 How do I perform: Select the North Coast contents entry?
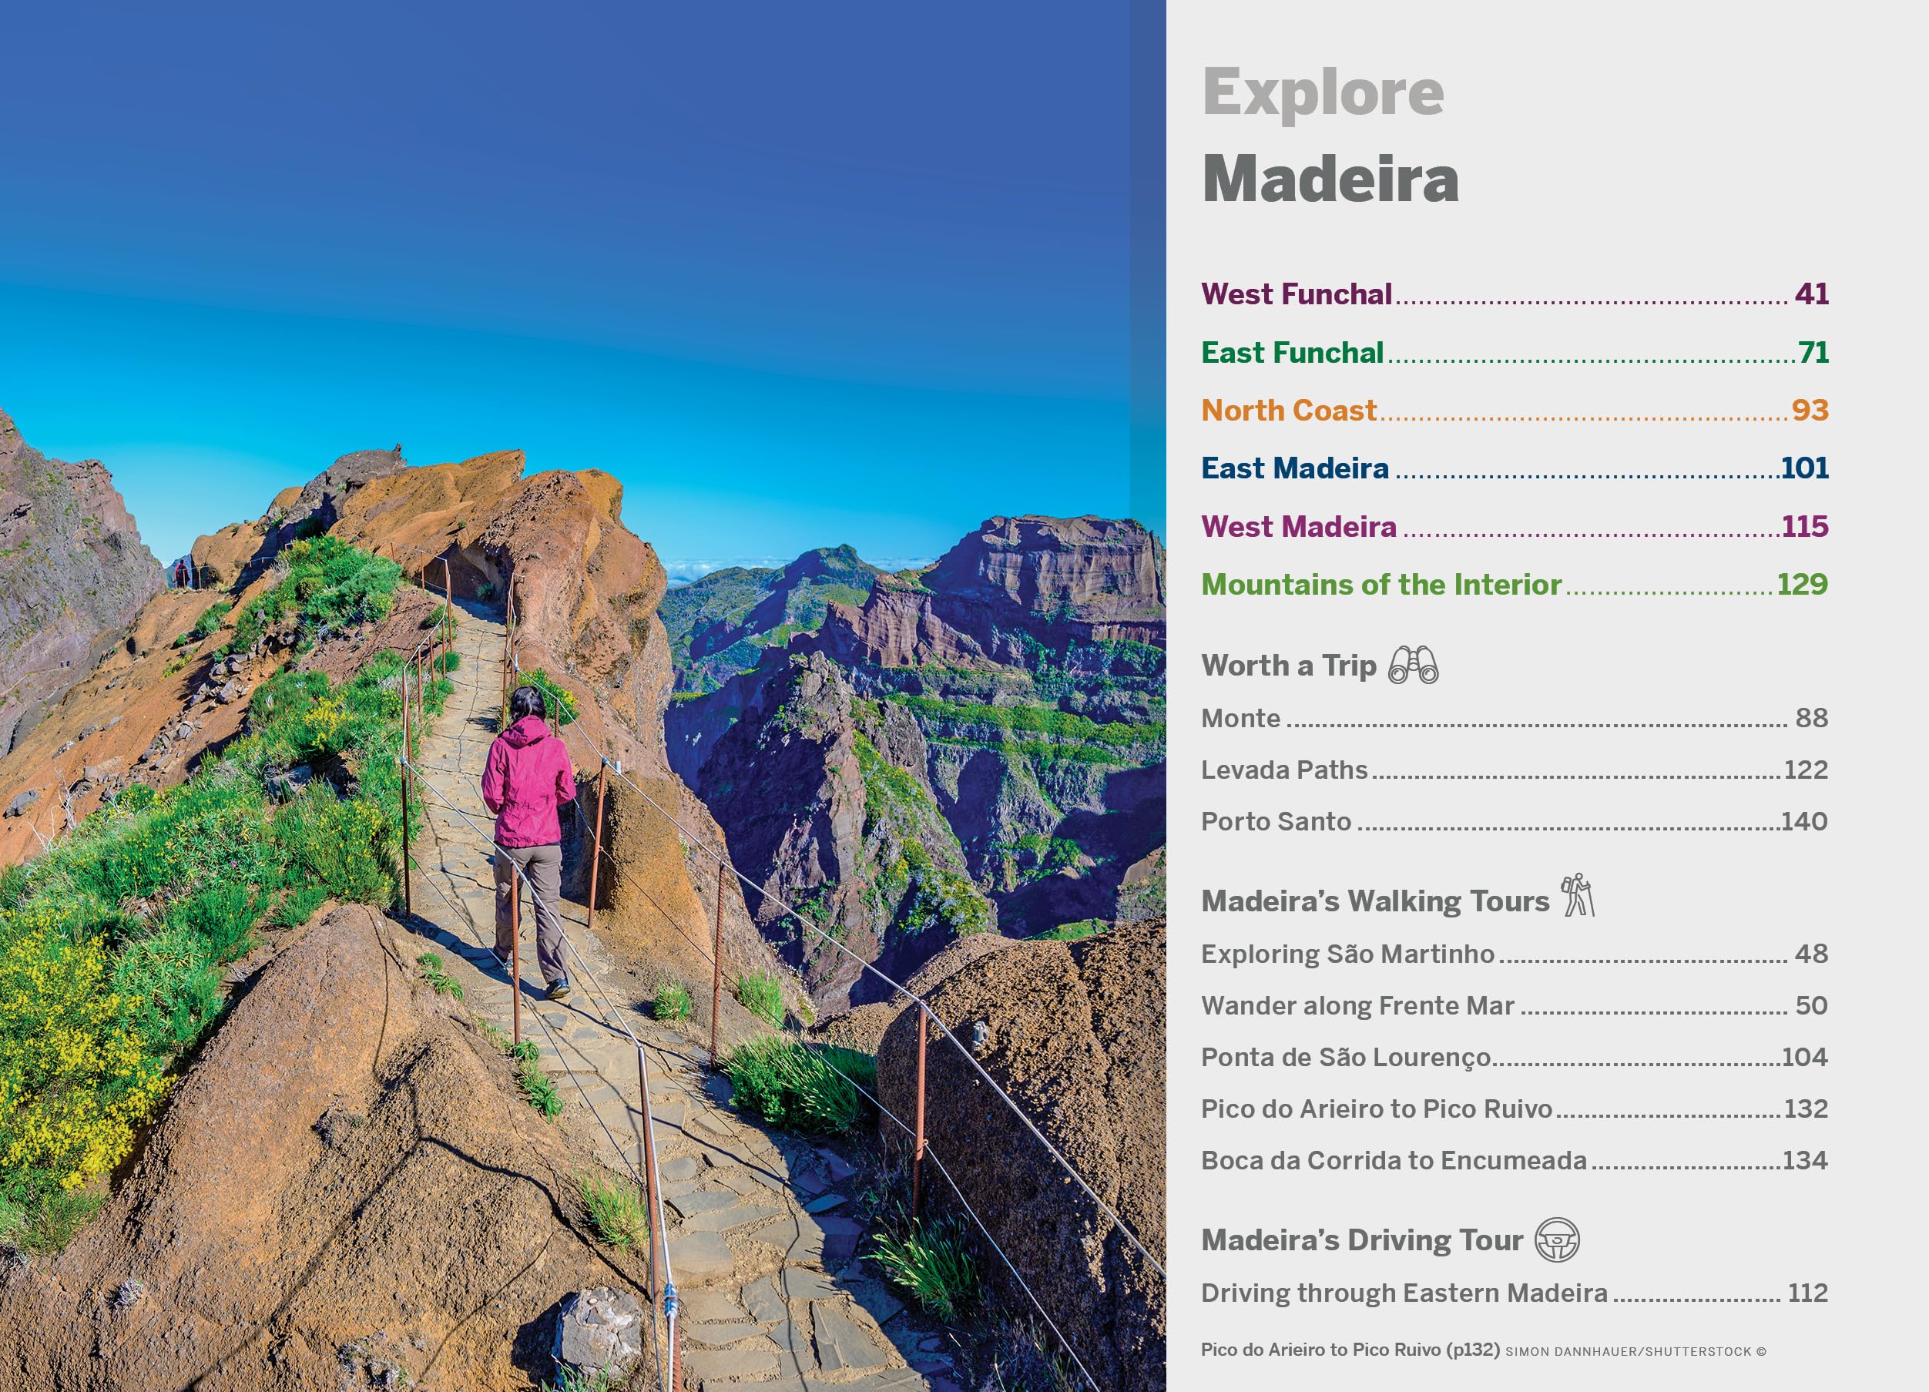pyautogui.click(x=1514, y=410)
